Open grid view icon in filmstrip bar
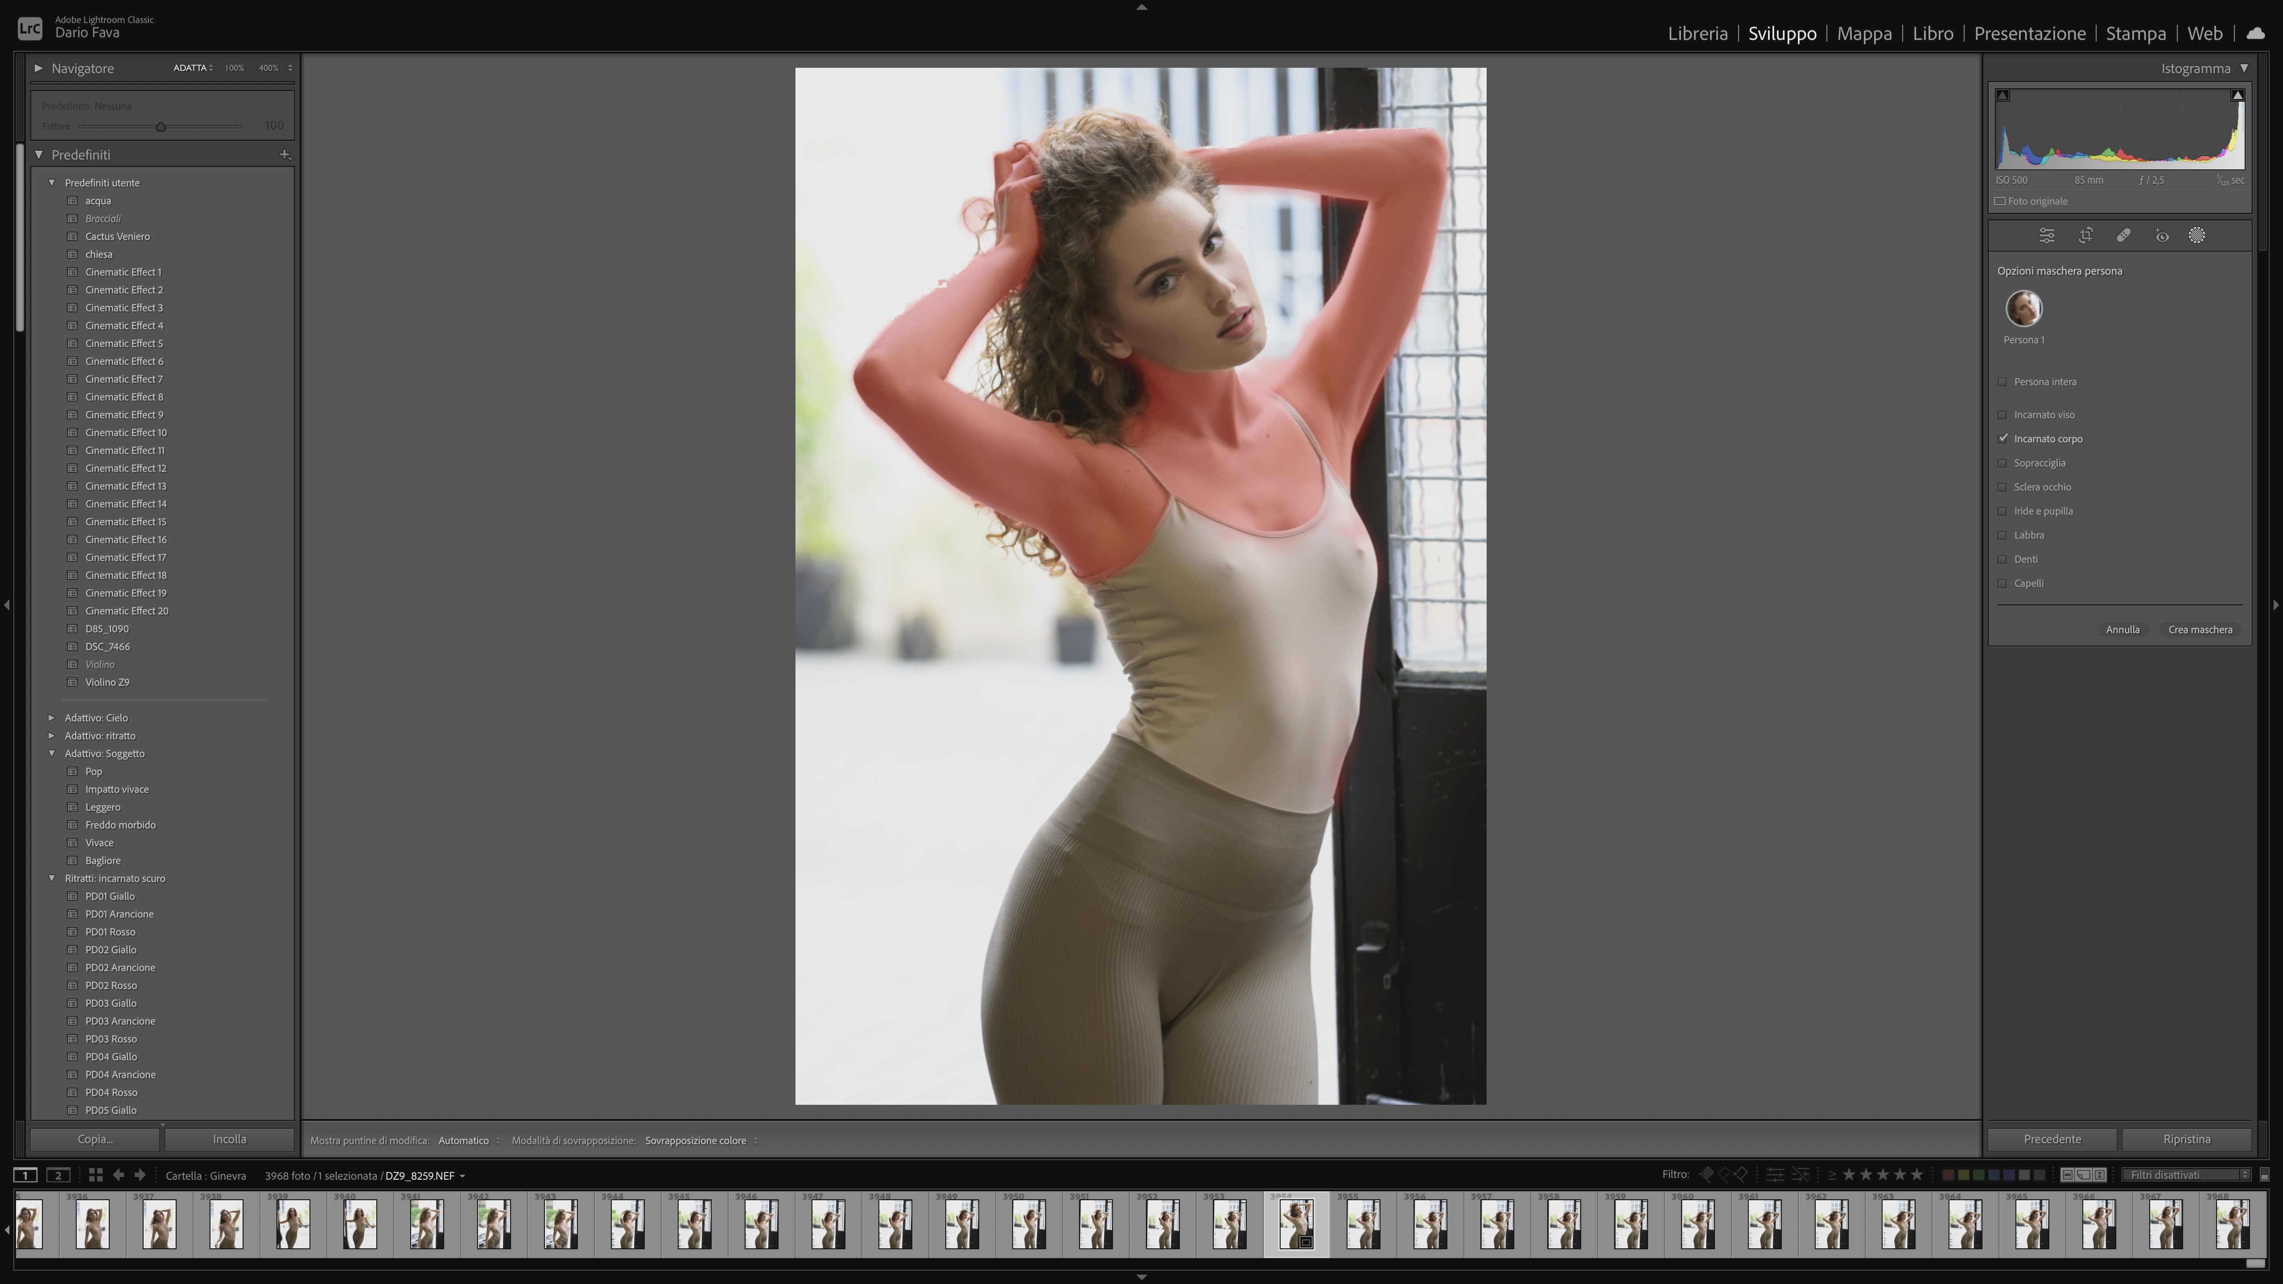 pyautogui.click(x=95, y=1175)
